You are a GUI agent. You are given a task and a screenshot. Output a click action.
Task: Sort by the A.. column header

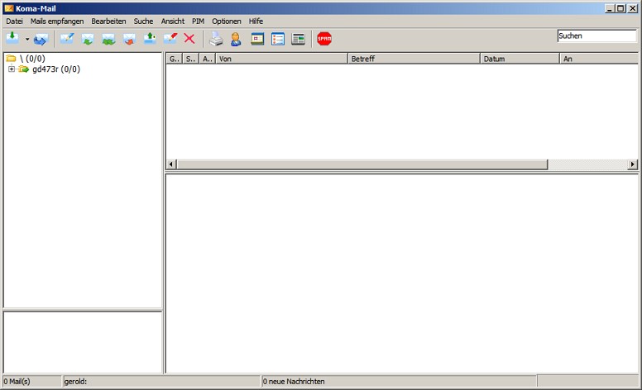207,59
